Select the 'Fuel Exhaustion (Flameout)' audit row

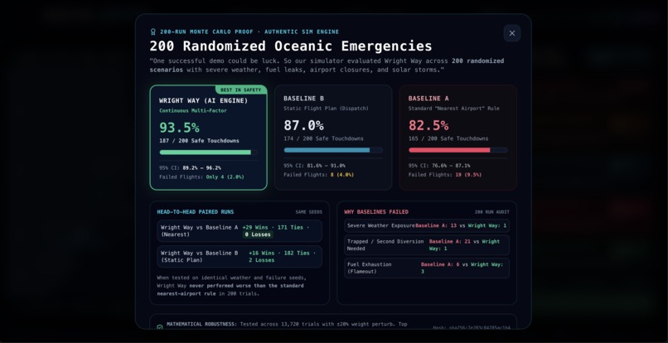(x=427, y=268)
